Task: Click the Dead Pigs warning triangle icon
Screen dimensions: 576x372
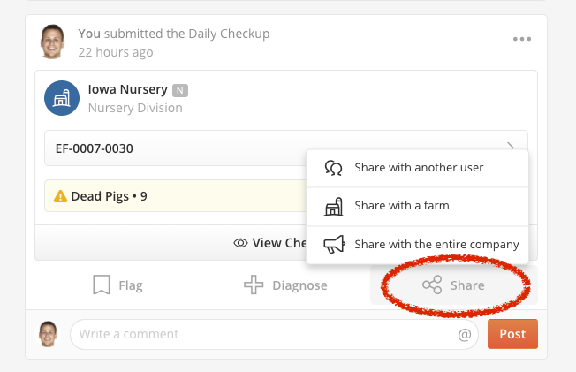Action: point(60,196)
